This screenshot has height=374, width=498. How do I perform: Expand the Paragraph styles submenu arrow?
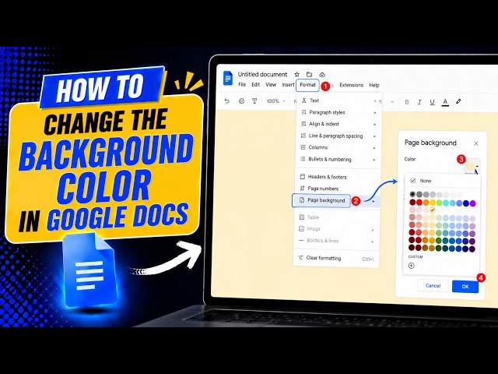375,112
